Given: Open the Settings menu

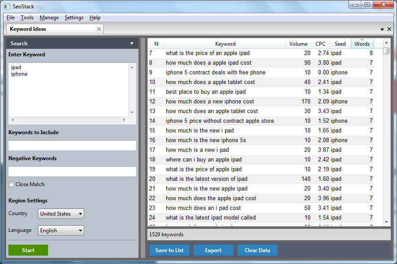Looking at the screenshot, I should (x=74, y=18).
